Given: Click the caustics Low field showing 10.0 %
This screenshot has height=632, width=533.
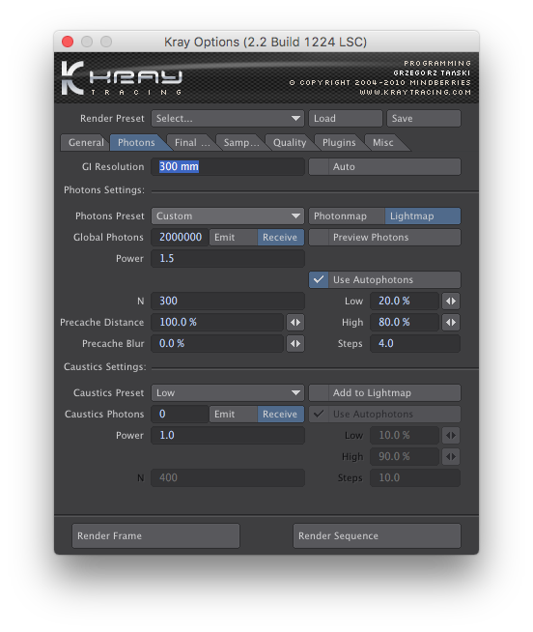Looking at the screenshot, I should coord(405,435).
